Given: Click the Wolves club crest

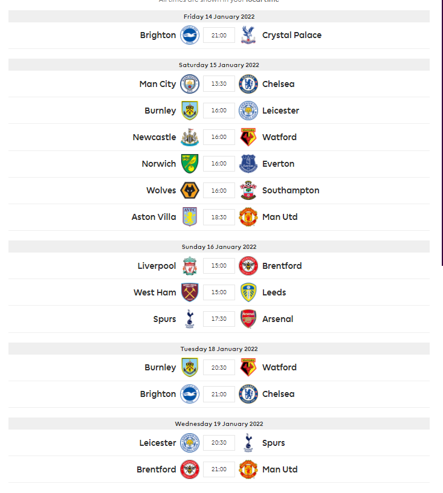Looking at the screenshot, I should (x=190, y=190).
